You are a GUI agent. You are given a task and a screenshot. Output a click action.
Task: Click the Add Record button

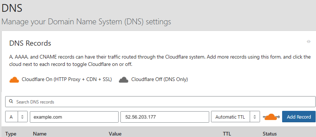(x=299, y=117)
